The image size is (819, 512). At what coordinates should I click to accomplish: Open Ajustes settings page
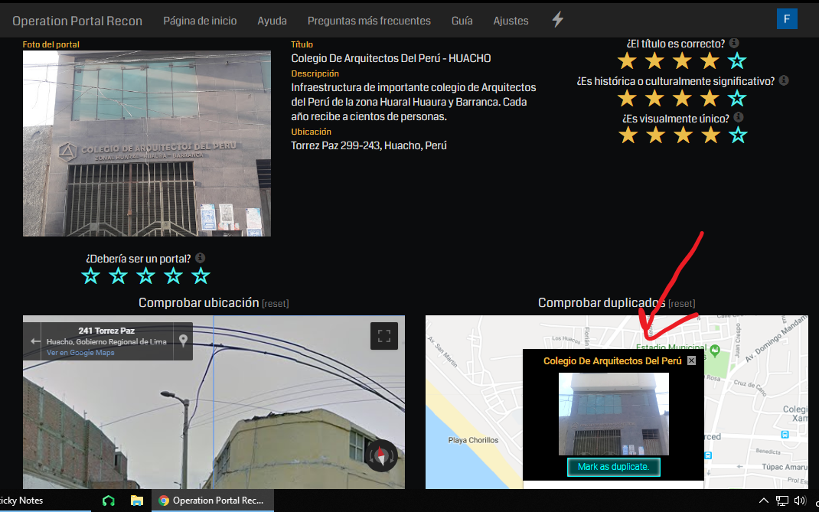click(511, 21)
